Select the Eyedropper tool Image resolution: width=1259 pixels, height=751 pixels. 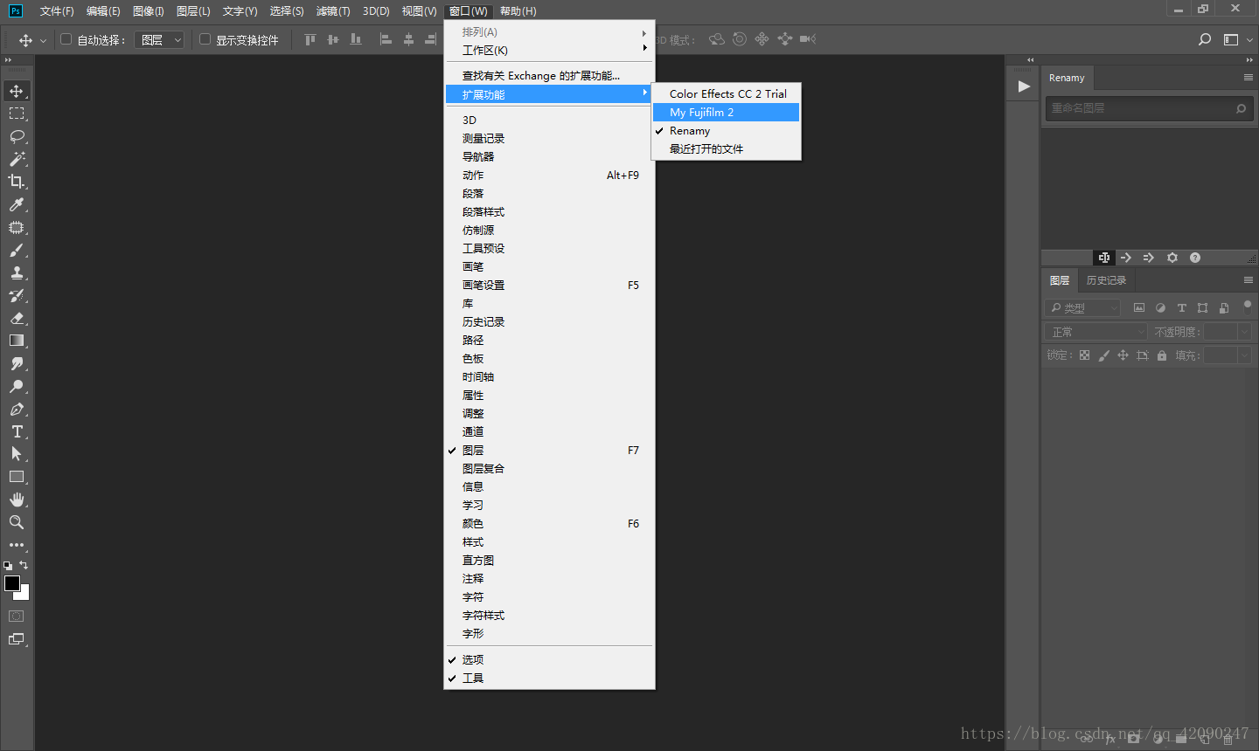click(x=17, y=204)
